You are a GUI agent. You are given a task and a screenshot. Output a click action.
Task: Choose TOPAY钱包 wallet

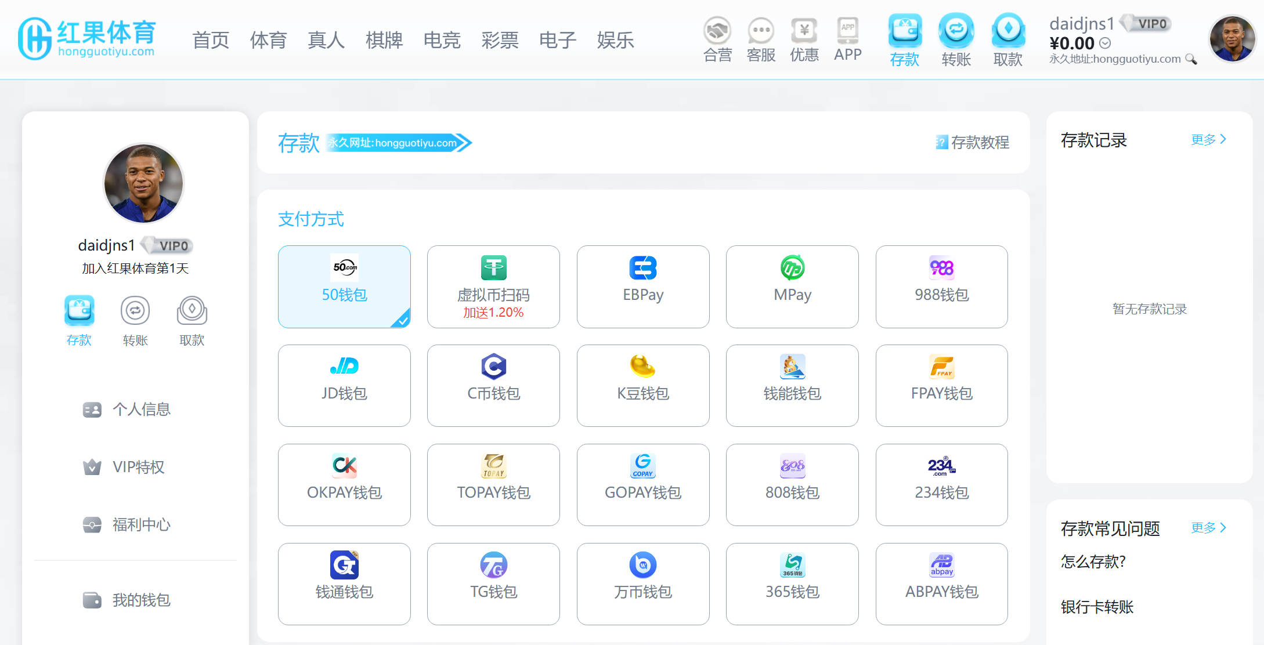pyautogui.click(x=493, y=485)
